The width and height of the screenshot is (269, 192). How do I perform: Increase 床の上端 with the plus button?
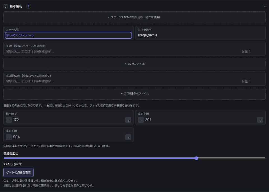[260, 120]
